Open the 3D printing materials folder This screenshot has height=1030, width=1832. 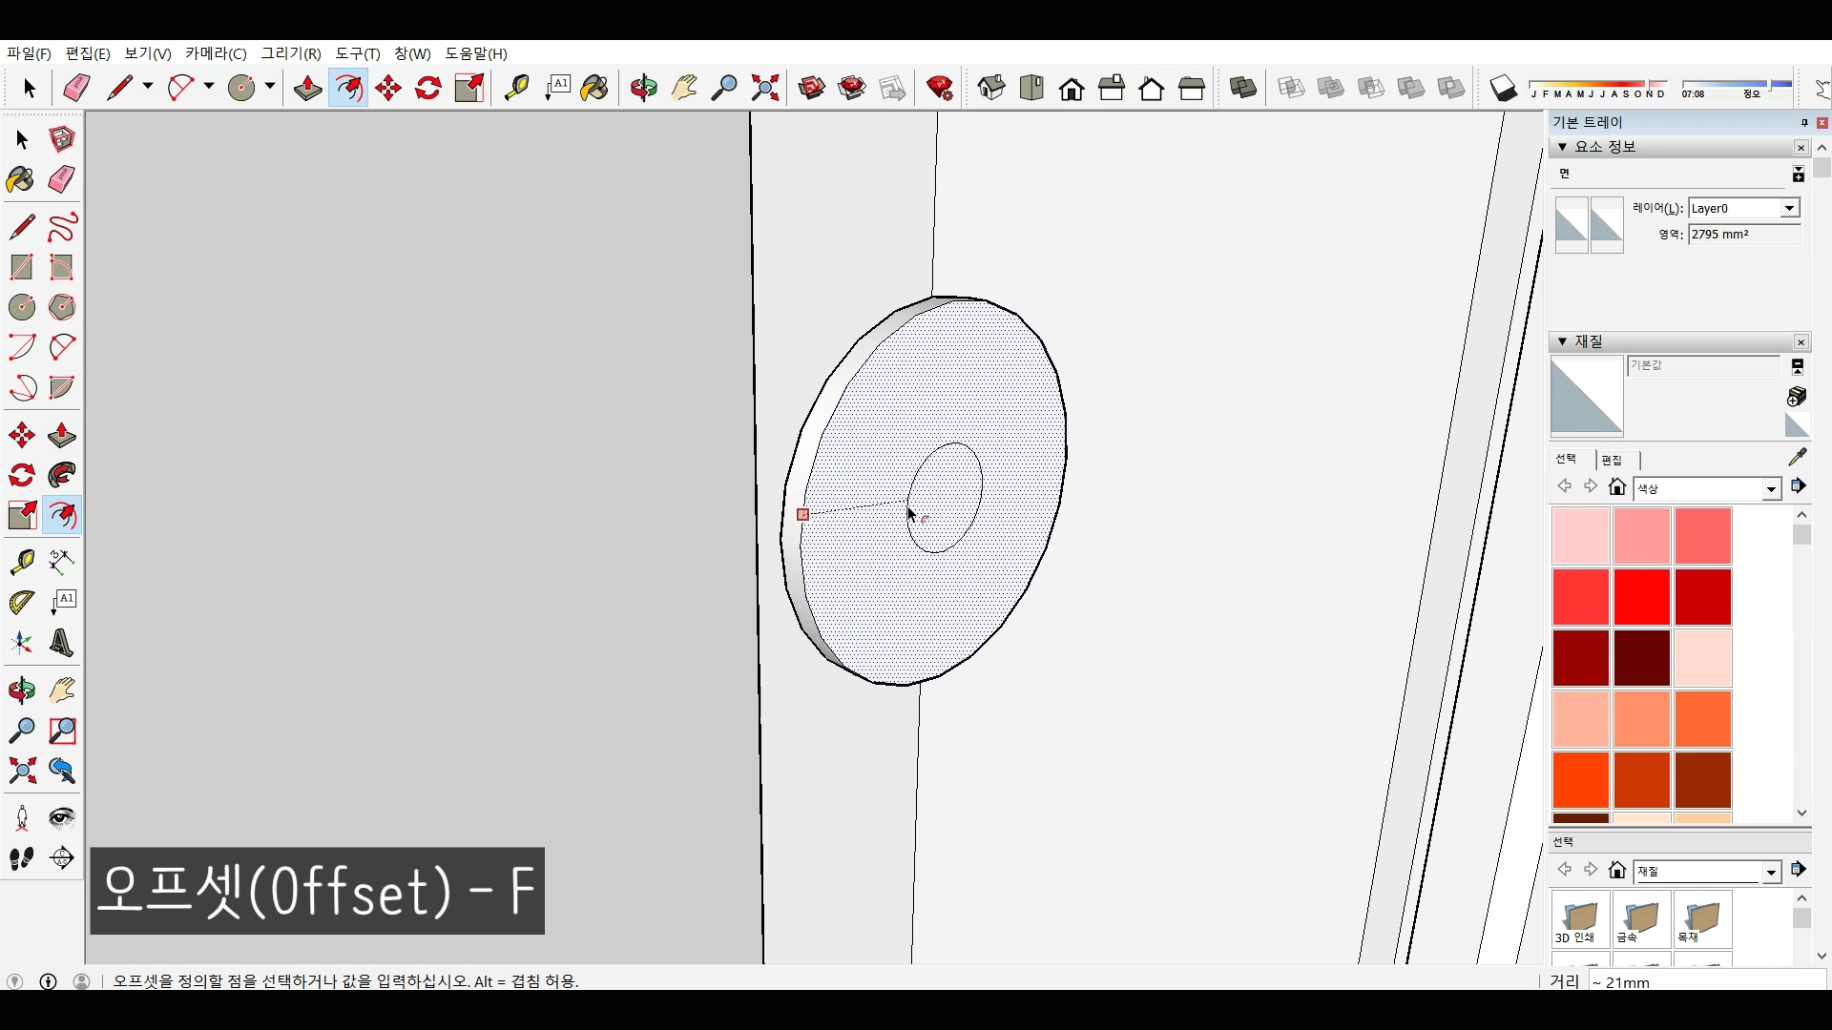pyautogui.click(x=1580, y=919)
